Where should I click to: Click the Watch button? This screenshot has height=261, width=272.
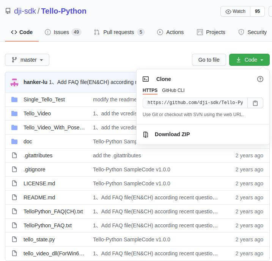236,11
